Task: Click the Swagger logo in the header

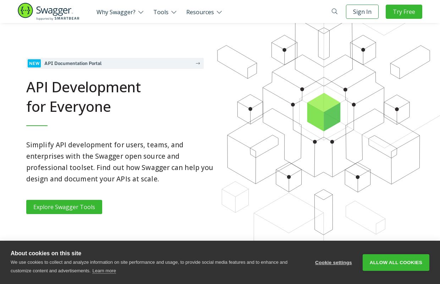Action: coord(49,11)
